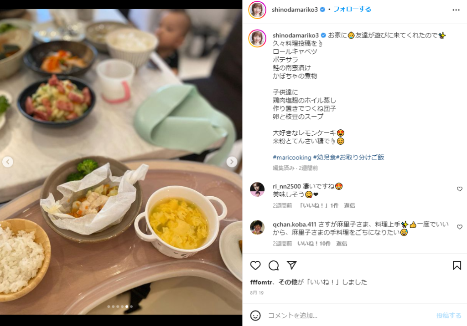The image size is (467, 326).
Task: Go to previous photo with left arrow
Action: (x=7, y=162)
